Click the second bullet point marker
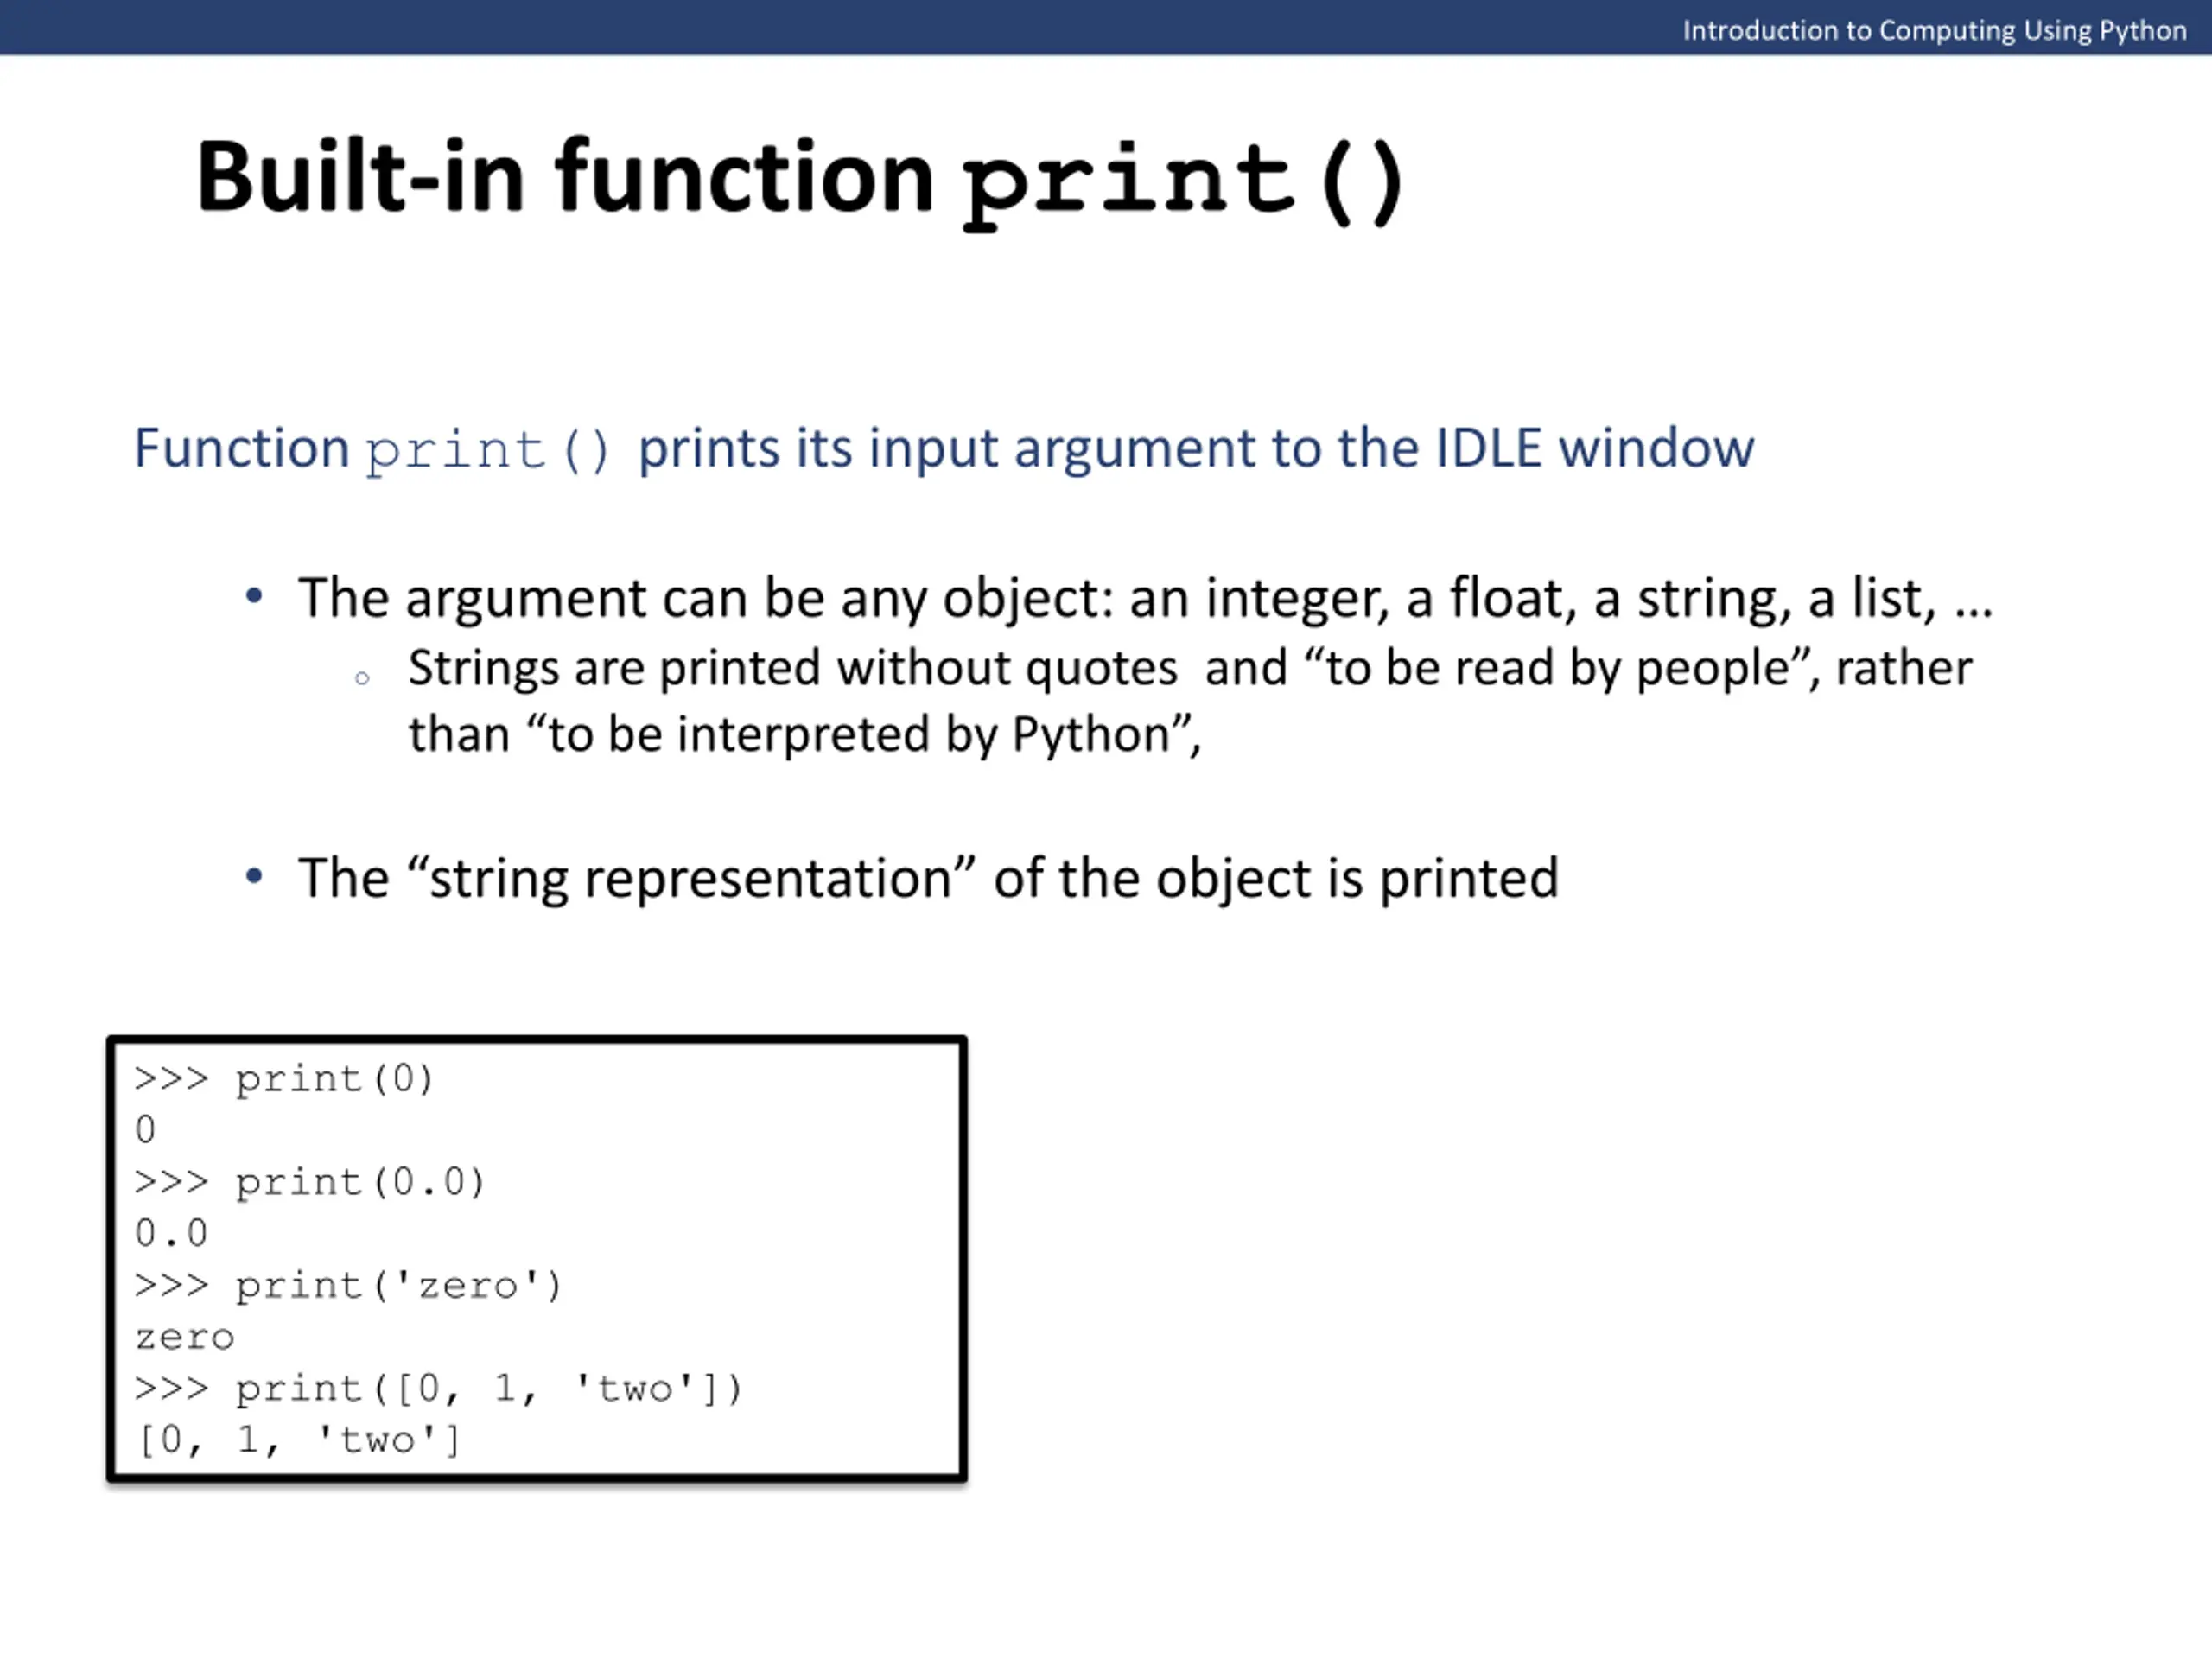 click(x=254, y=877)
